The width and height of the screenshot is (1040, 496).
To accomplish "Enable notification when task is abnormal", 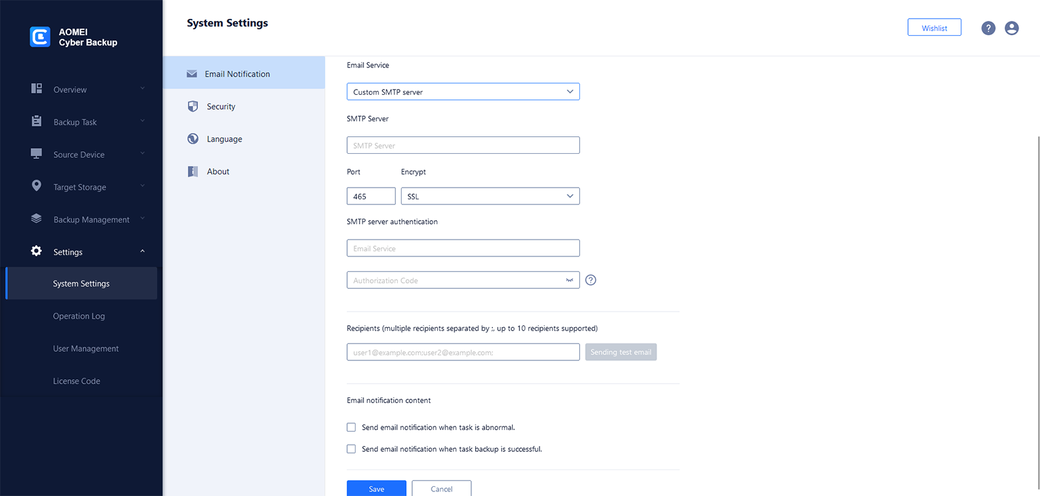I will [352, 427].
